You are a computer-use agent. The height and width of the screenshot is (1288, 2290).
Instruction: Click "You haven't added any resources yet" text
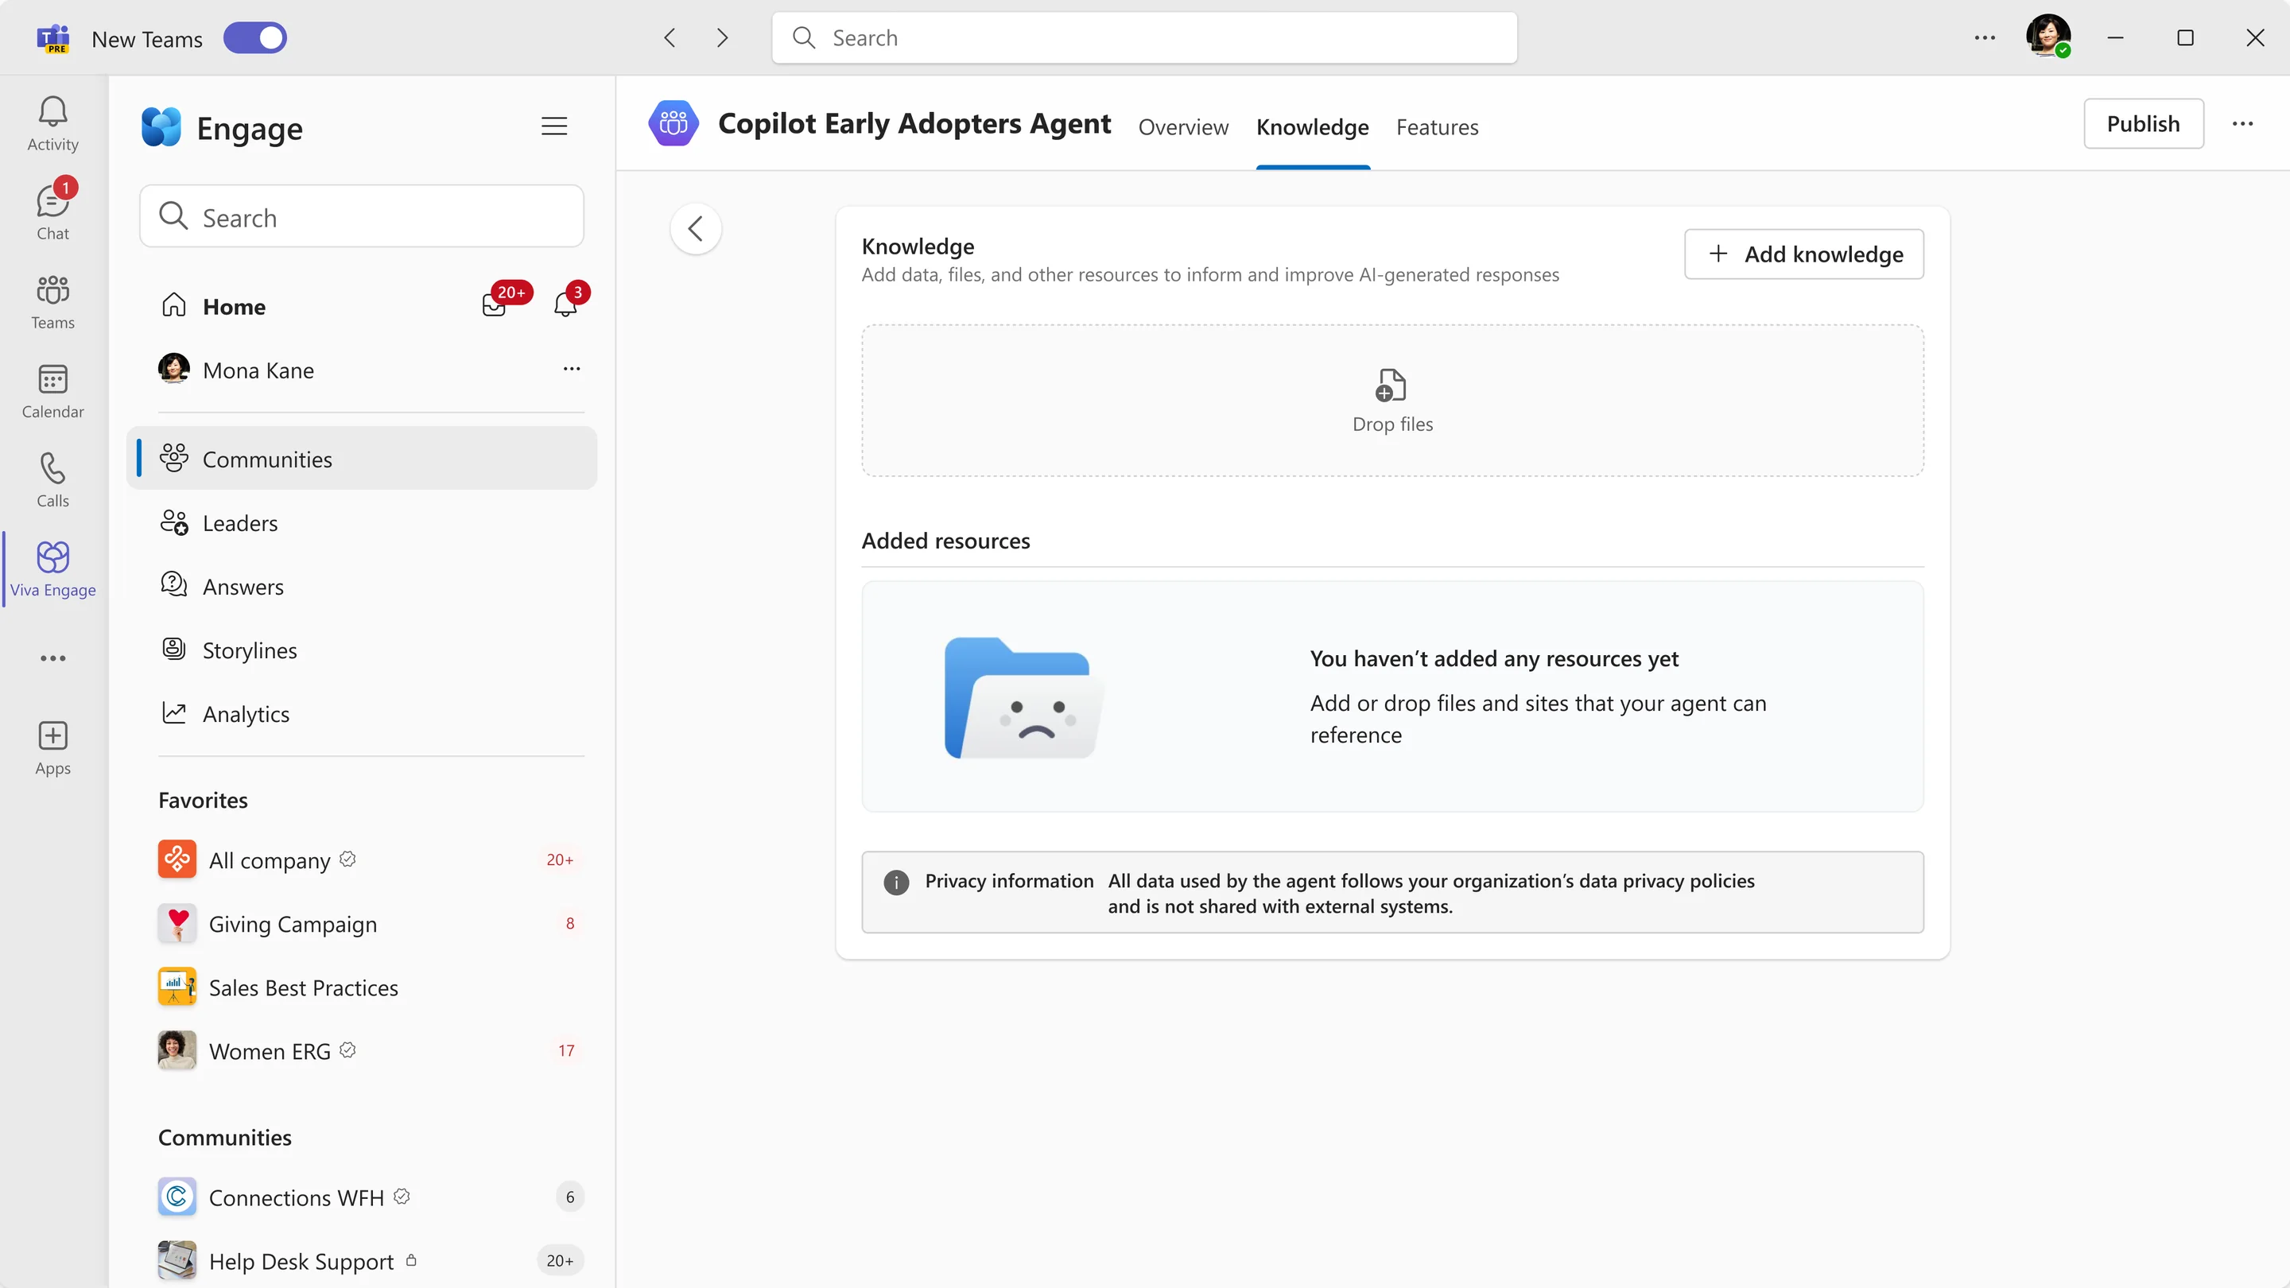[1493, 658]
